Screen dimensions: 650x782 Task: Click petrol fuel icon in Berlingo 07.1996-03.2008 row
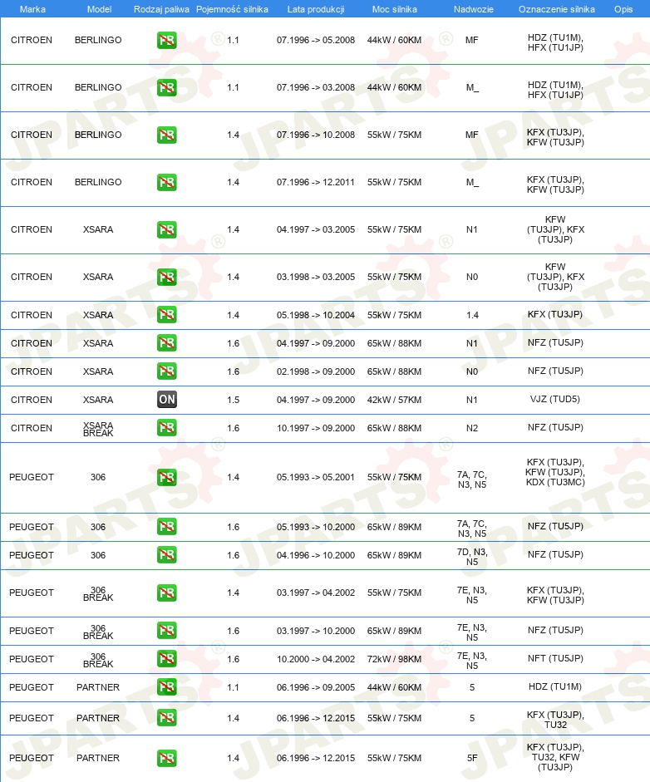166,88
